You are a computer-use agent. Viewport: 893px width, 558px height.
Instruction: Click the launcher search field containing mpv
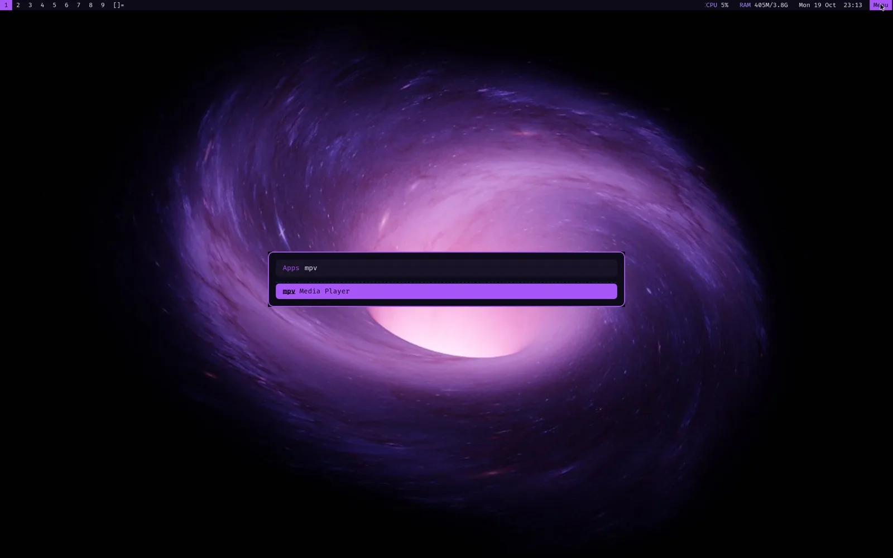tap(446, 268)
